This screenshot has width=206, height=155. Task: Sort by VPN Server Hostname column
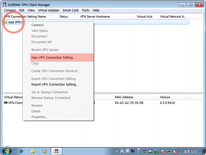tap(107, 17)
